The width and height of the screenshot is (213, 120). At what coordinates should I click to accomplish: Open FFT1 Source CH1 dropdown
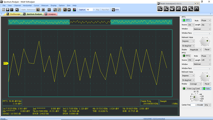191,25
